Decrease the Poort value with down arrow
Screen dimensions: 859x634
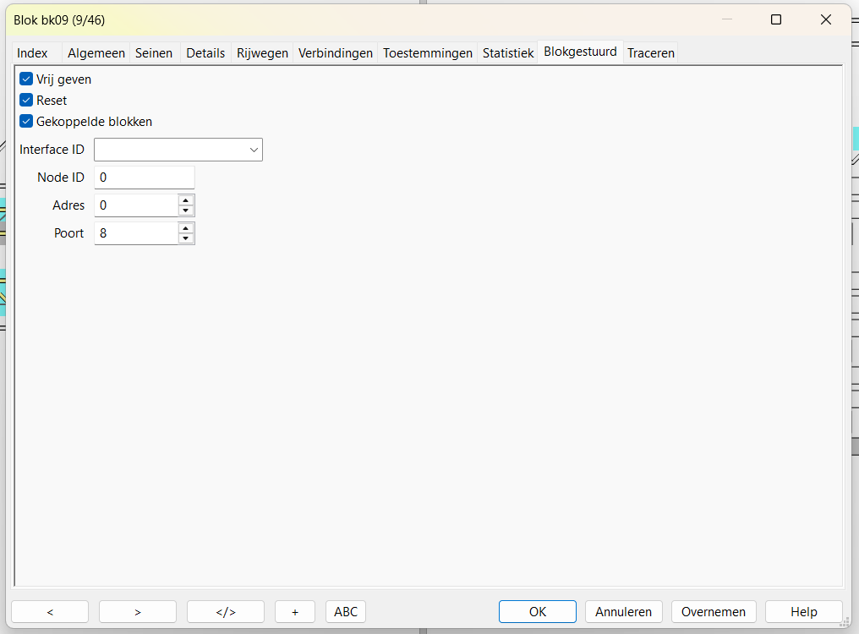[186, 239]
